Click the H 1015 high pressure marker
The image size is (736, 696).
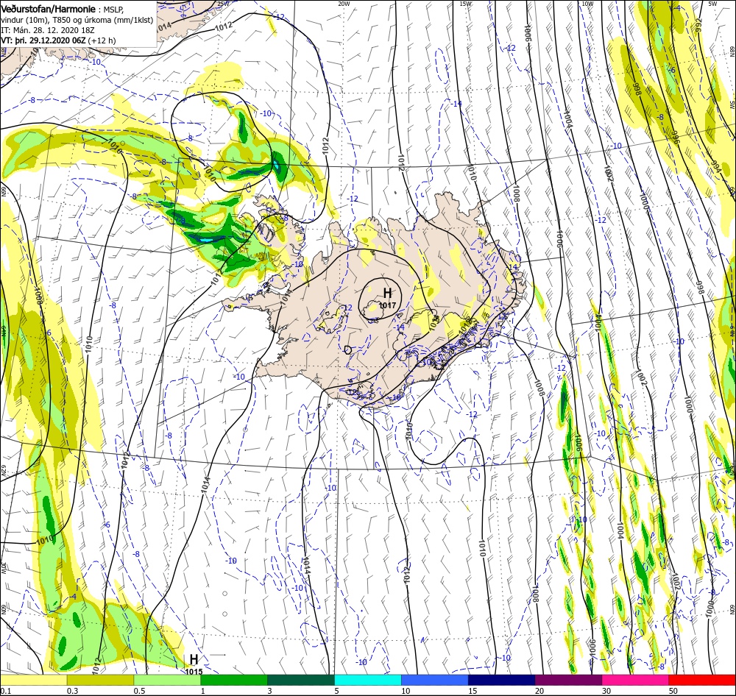pyautogui.click(x=194, y=666)
